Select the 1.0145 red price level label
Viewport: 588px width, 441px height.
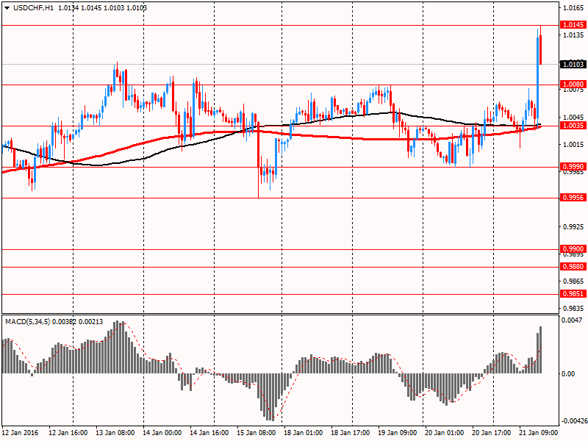[572, 25]
